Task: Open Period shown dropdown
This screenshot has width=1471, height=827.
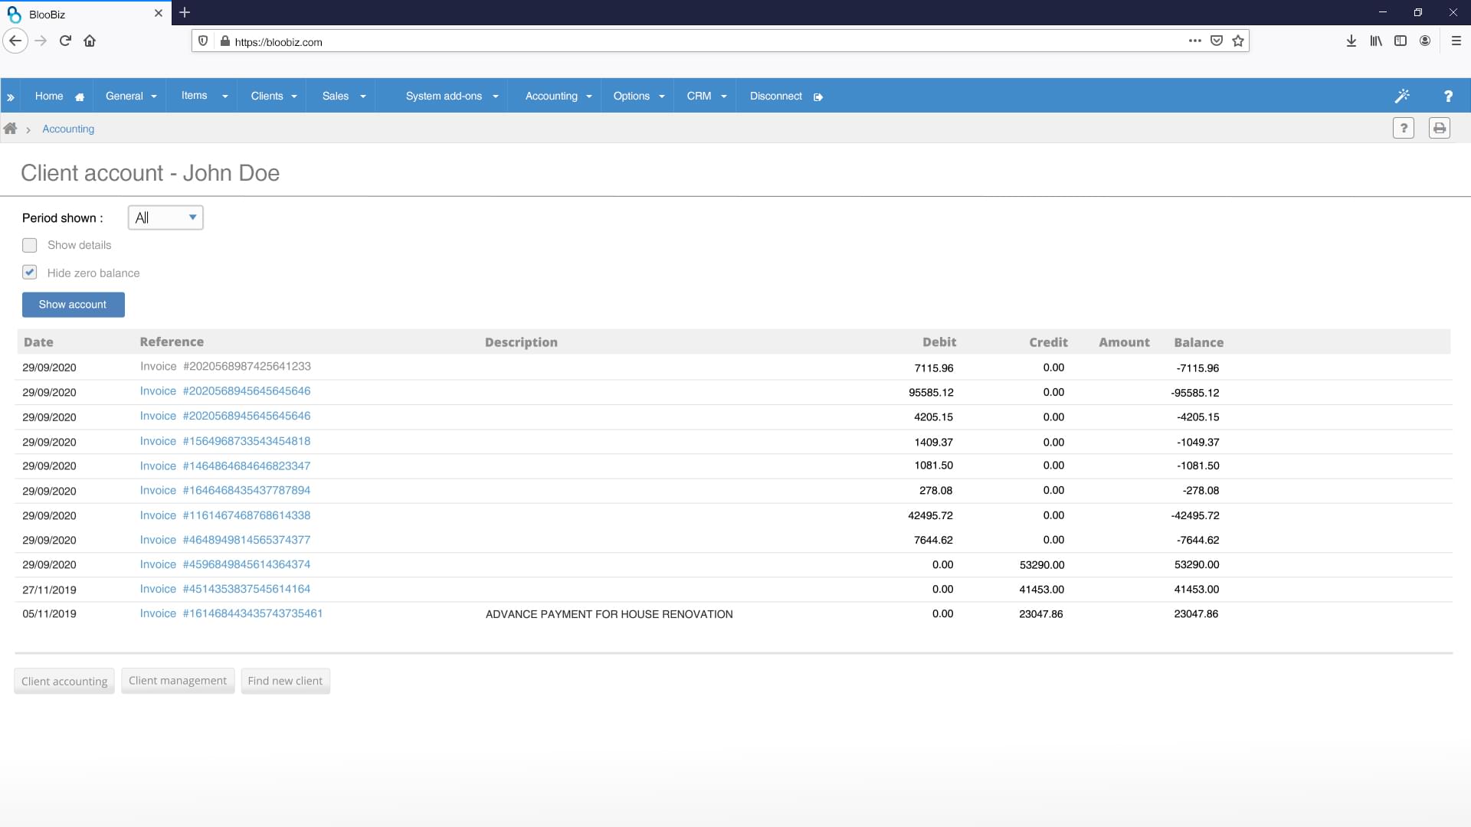Action: click(x=165, y=217)
